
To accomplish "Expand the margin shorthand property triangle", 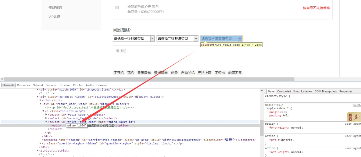I will (x=283, y=112).
